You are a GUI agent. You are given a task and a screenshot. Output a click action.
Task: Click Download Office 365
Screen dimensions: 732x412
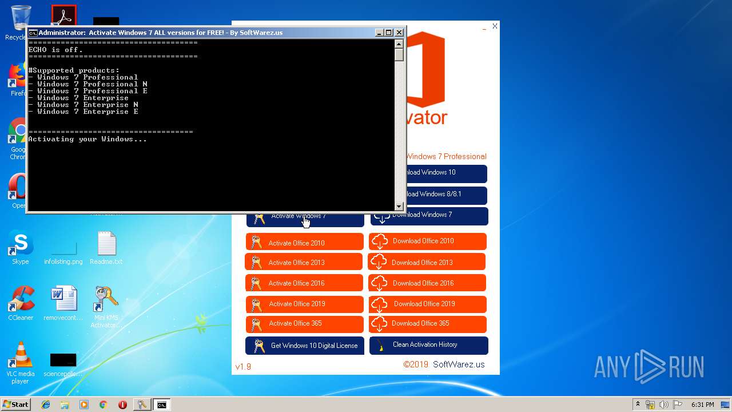428,324
